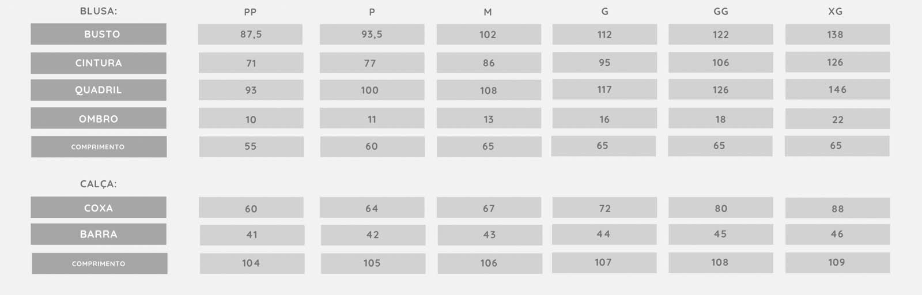Screen dimensions: 922x295
Task: Click the PP size column header
Action: pyautogui.click(x=250, y=12)
